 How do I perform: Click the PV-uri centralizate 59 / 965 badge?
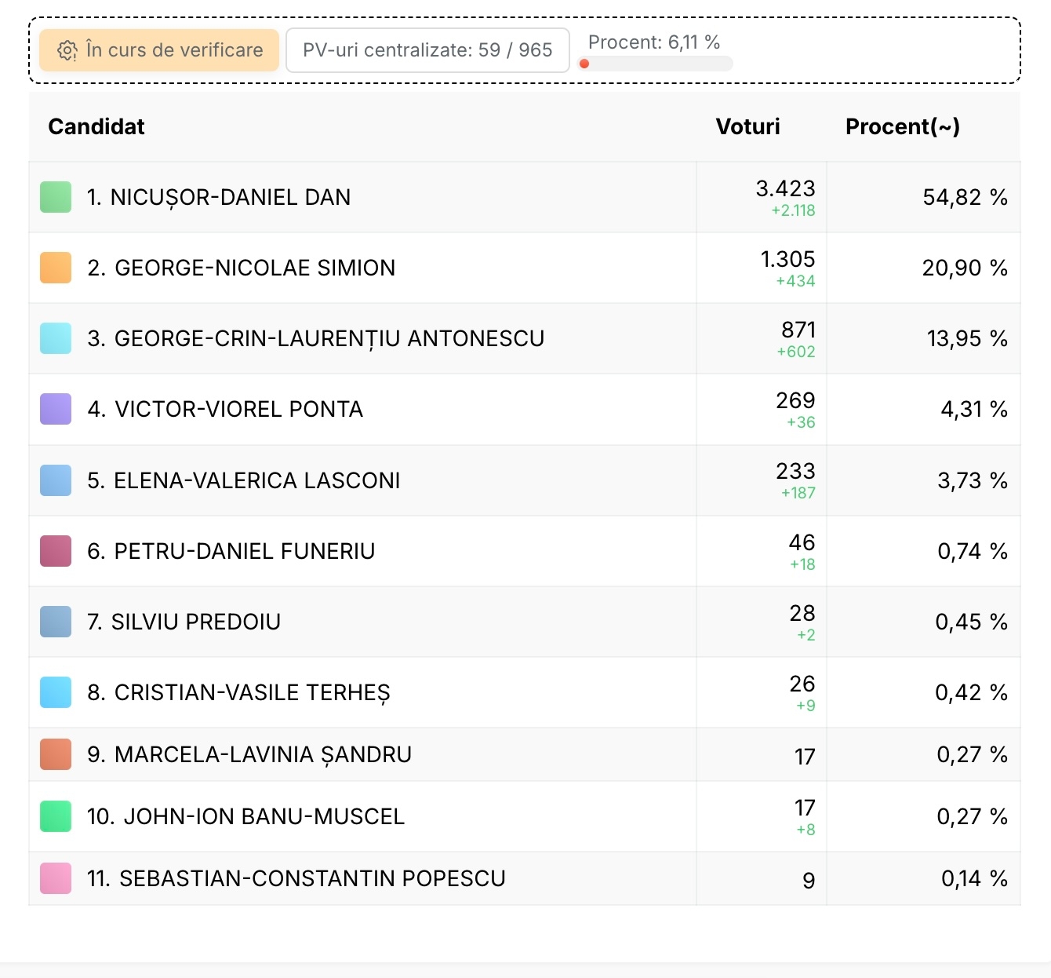(427, 50)
